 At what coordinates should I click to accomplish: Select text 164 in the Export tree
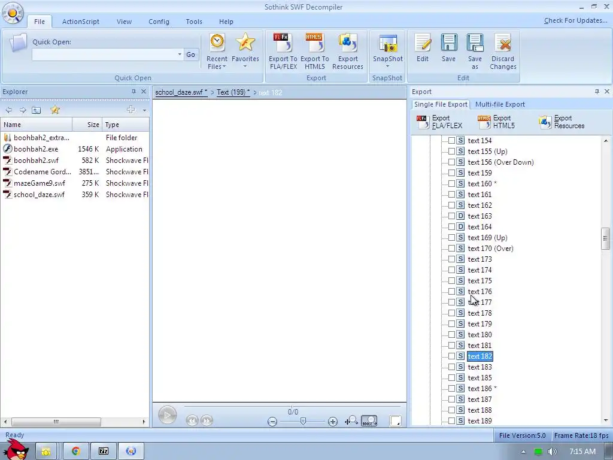pos(480,227)
